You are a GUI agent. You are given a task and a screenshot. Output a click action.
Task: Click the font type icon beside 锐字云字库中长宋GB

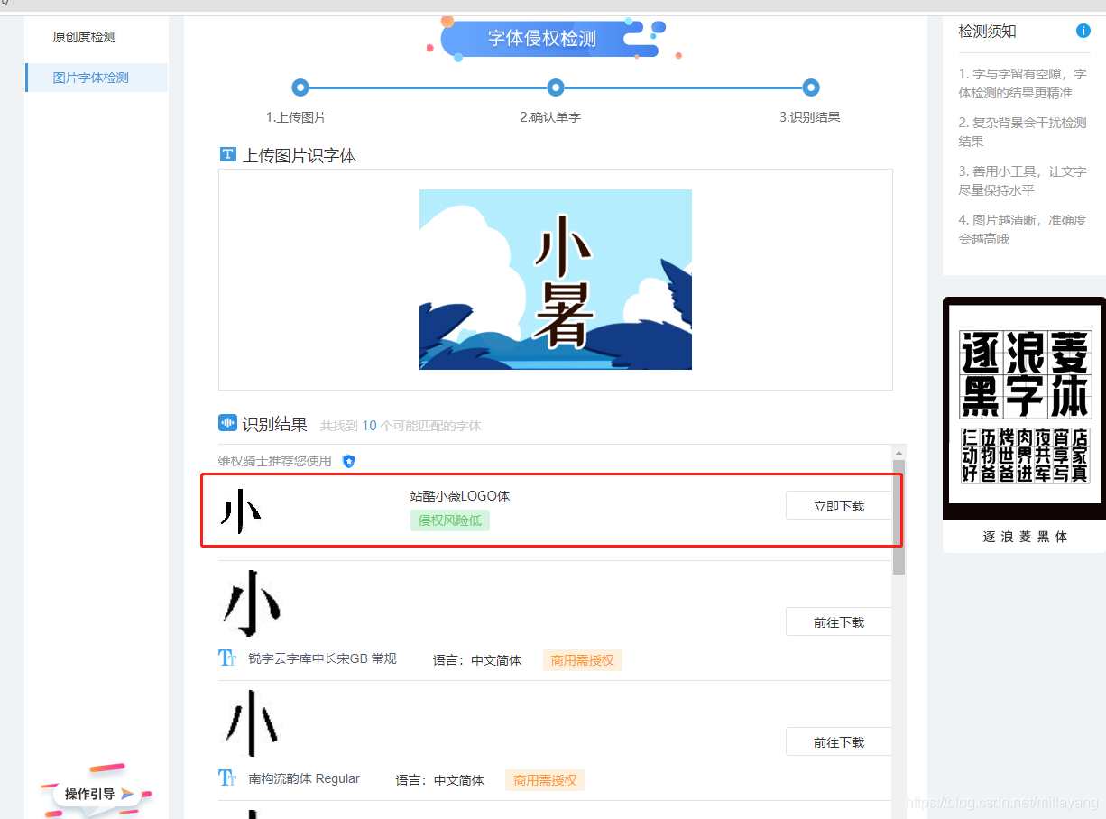227,658
